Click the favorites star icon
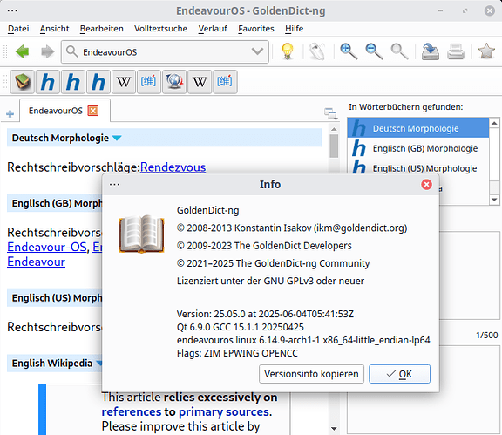 pos(486,51)
